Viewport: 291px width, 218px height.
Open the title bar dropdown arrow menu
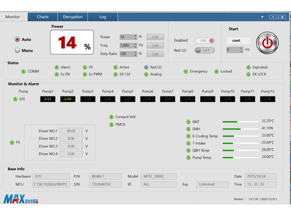point(262,17)
